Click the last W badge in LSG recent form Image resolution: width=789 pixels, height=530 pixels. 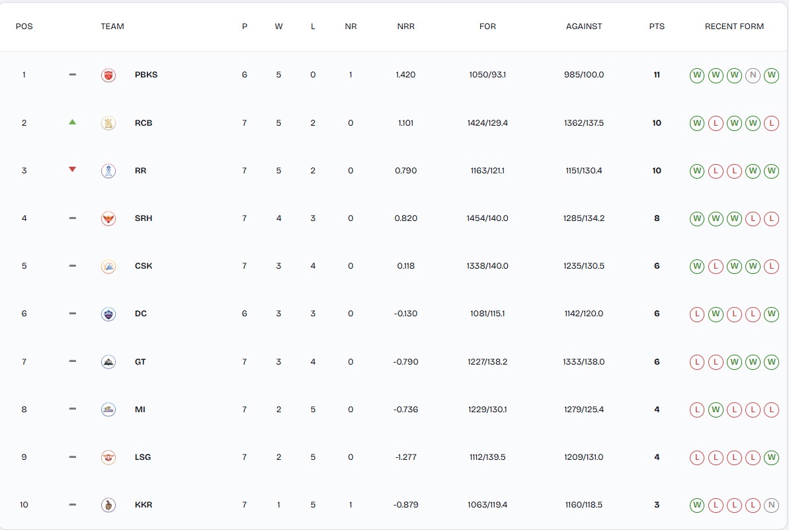771,457
